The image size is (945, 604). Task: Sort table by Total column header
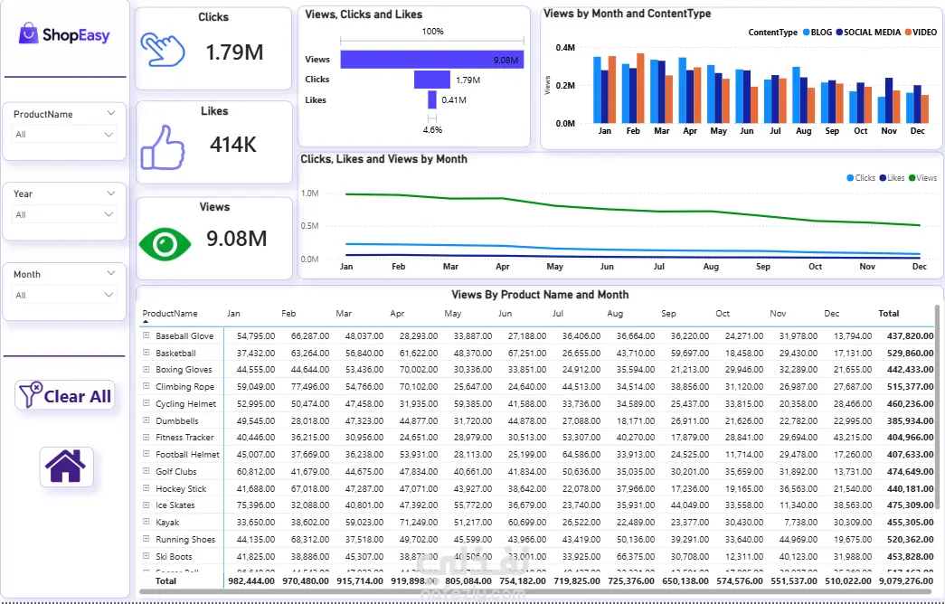click(888, 314)
